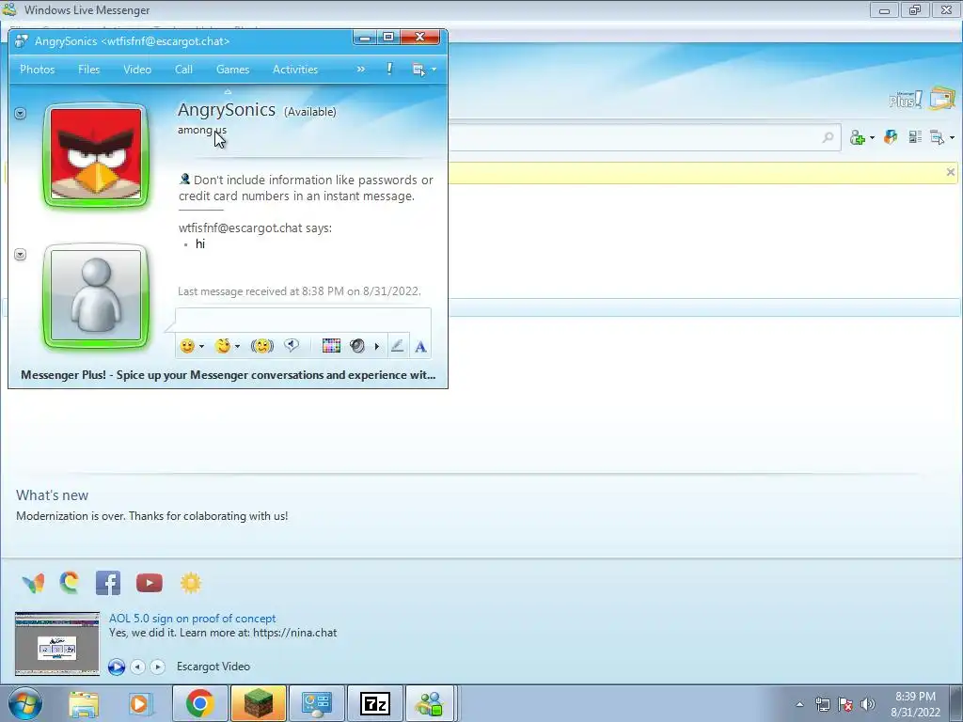963x722 pixels.
Task: Click the Messenger Plus sound icon
Action: (356, 346)
